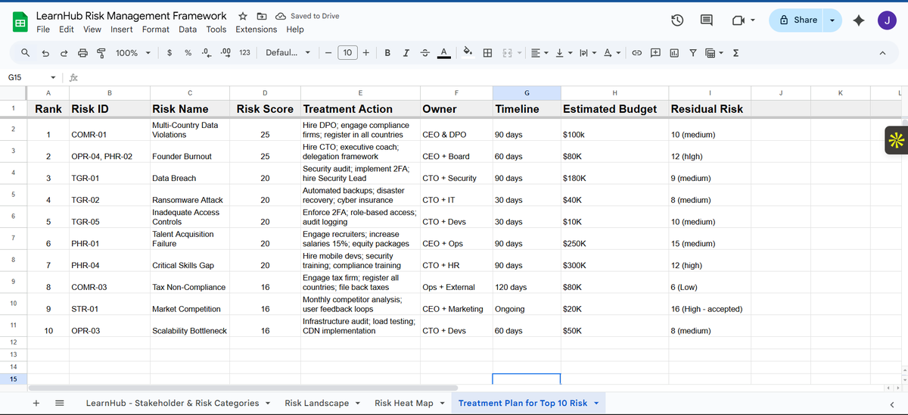Increase font size plus button
The height and width of the screenshot is (415, 908).
pos(366,53)
